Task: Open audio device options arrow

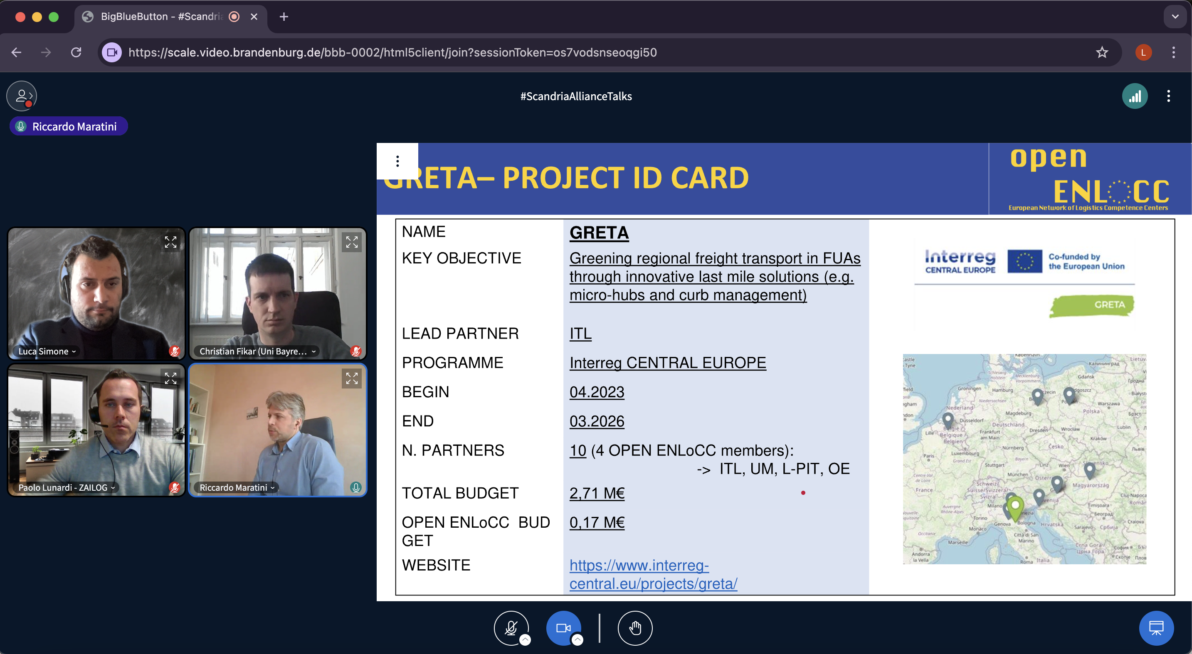Action: [x=525, y=639]
